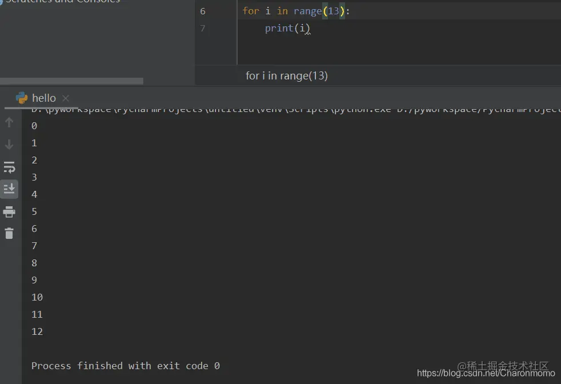Viewport: 561px width, 384px height.
Task: Click the Up the Stack Trace arrow
Action: [9, 122]
